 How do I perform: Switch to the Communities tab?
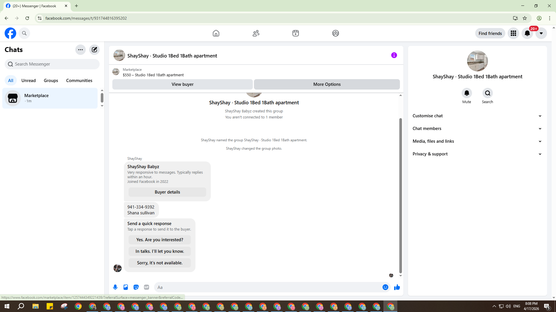[x=79, y=81]
